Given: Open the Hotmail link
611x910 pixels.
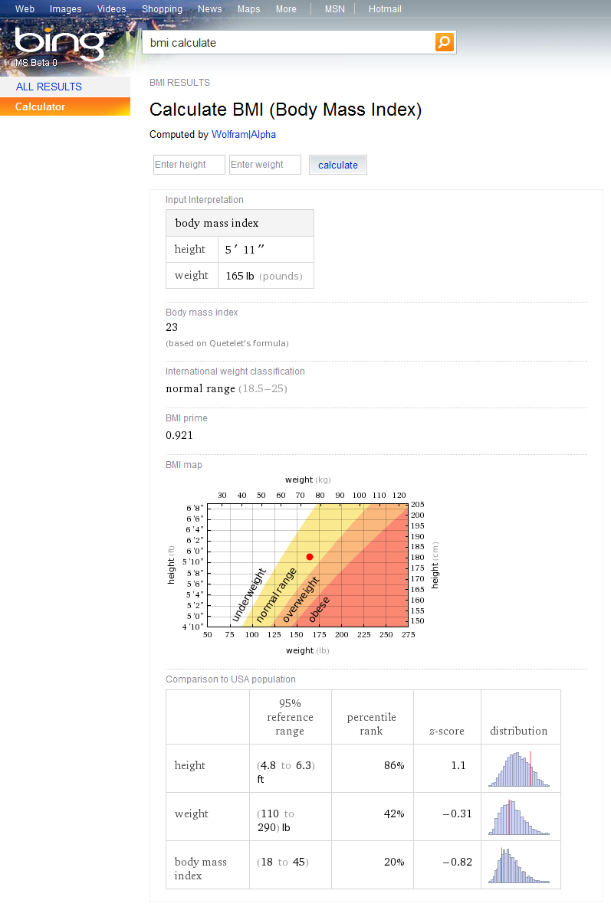Looking at the screenshot, I should click(x=385, y=9).
